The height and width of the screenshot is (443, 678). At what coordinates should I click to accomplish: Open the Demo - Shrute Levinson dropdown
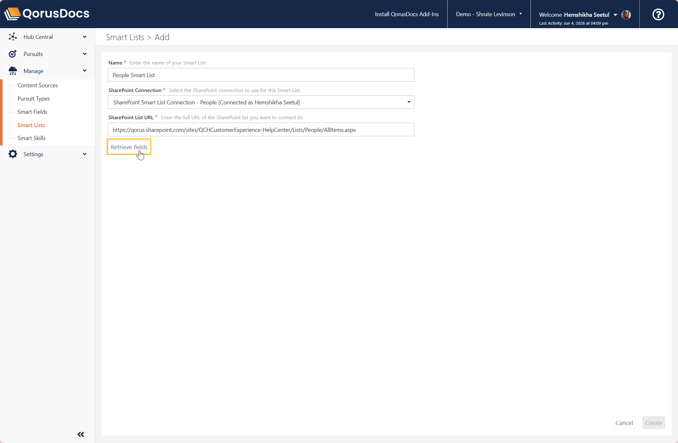tap(489, 14)
